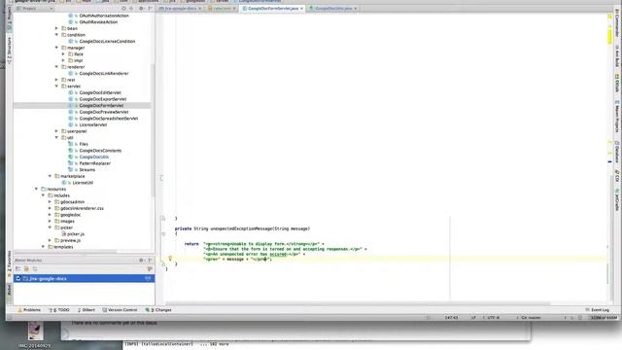Collapse the manager package folder

[x=56, y=48]
